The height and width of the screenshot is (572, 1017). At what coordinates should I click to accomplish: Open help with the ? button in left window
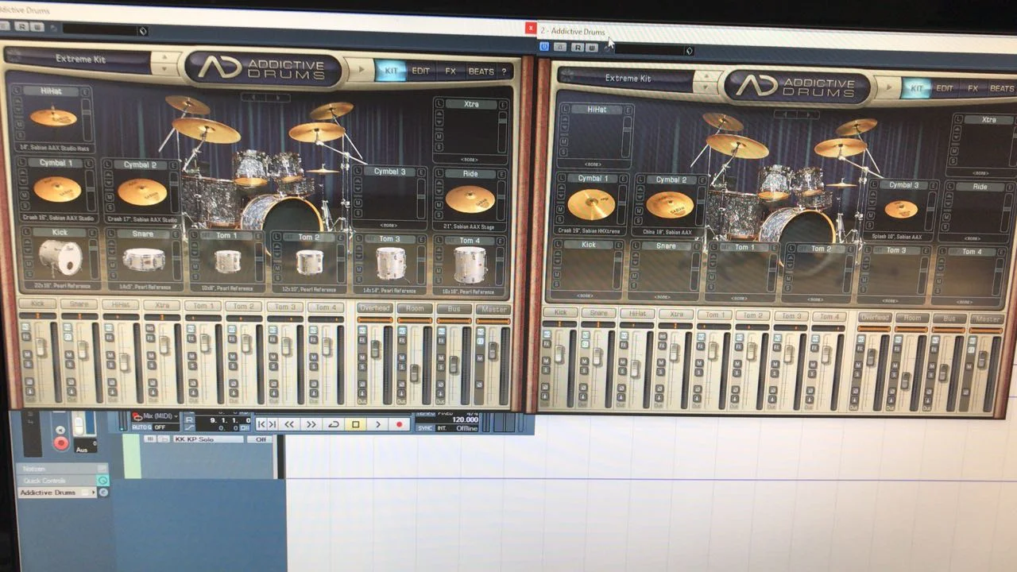(x=504, y=71)
